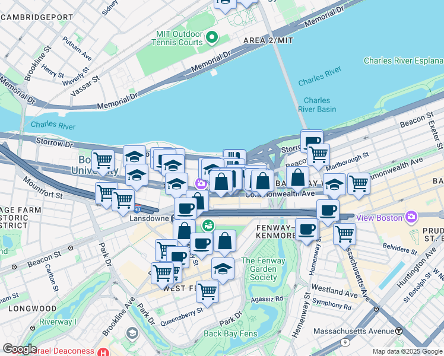Select the shopping cart marker near Marlborough St
The height and width of the screenshot is (356, 444).
coord(319,155)
